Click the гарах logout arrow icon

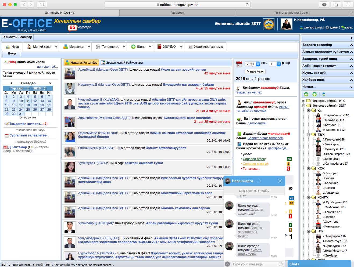tap(343, 28)
